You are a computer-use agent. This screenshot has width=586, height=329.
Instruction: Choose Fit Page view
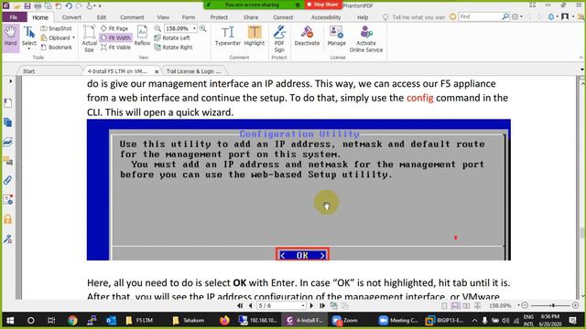[x=114, y=28]
